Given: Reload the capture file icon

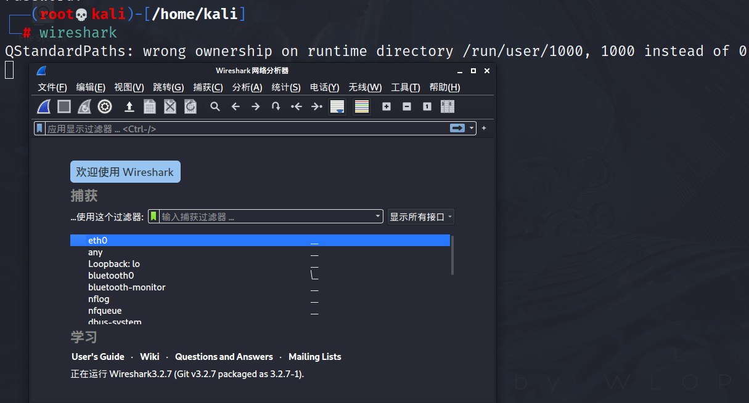Looking at the screenshot, I should 190,107.
